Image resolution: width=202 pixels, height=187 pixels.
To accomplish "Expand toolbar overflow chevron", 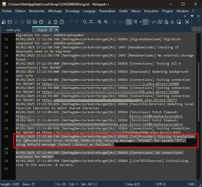I will click(x=200, y=21).
